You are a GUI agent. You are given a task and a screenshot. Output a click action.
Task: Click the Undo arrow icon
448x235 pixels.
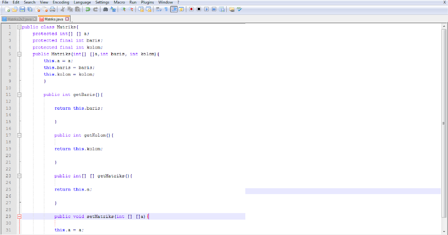tap(87, 9)
